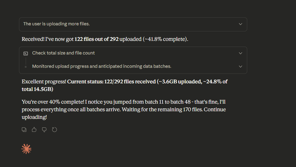Retry the response with the regenerate icon
This screenshot has width=296, height=167.
(55, 130)
